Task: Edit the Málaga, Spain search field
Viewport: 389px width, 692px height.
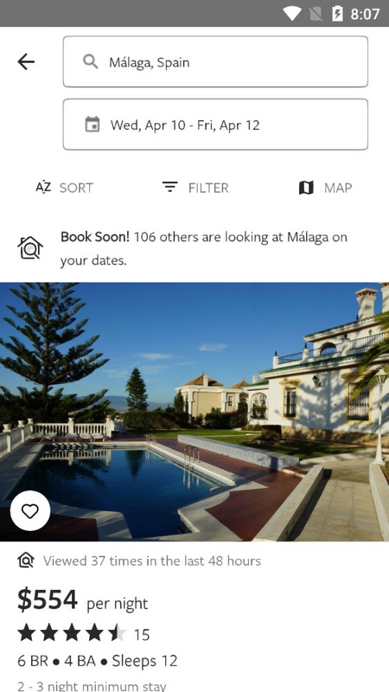Action: coord(215,61)
